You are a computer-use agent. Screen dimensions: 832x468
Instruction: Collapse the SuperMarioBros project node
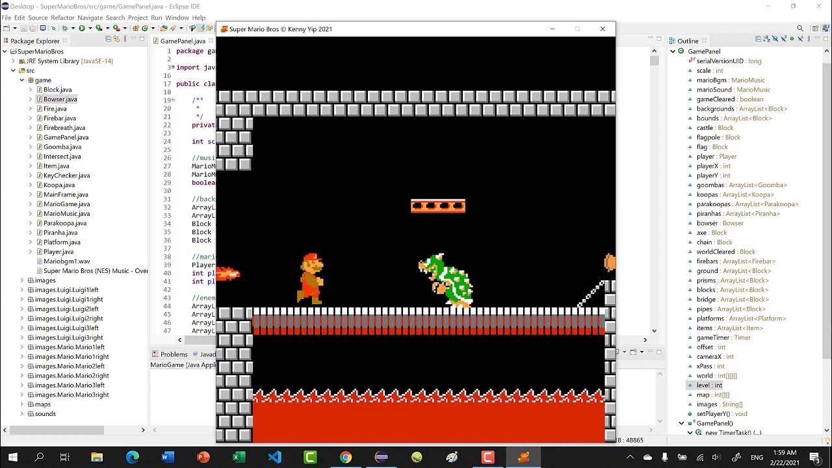pos(5,51)
